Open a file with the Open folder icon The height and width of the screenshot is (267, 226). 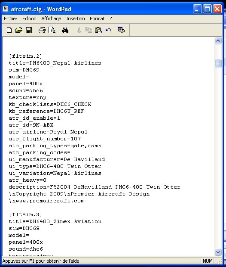click(19, 30)
